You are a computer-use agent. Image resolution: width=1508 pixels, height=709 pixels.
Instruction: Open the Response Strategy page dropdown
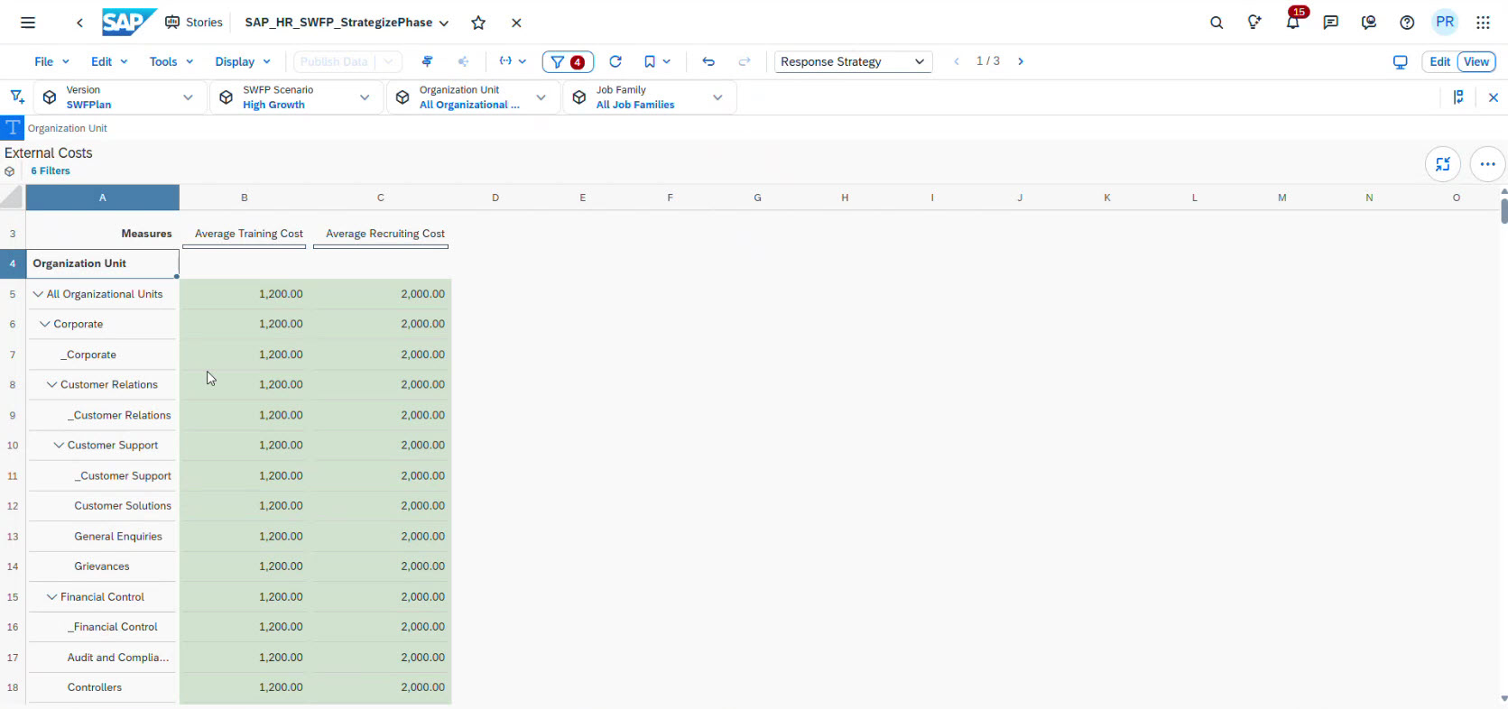pos(853,61)
